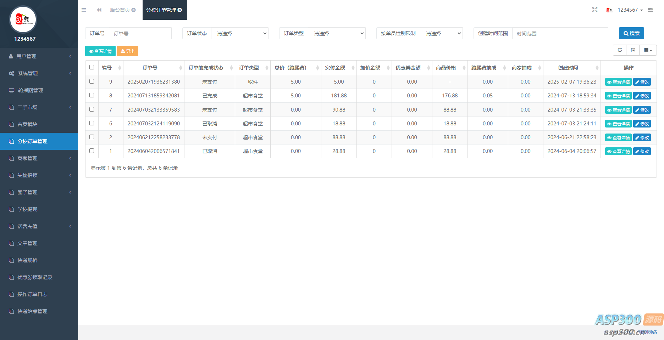The width and height of the screenshot is (664, 340).
Task: Click the 订单号 input field
Action: tap(140, 33)
